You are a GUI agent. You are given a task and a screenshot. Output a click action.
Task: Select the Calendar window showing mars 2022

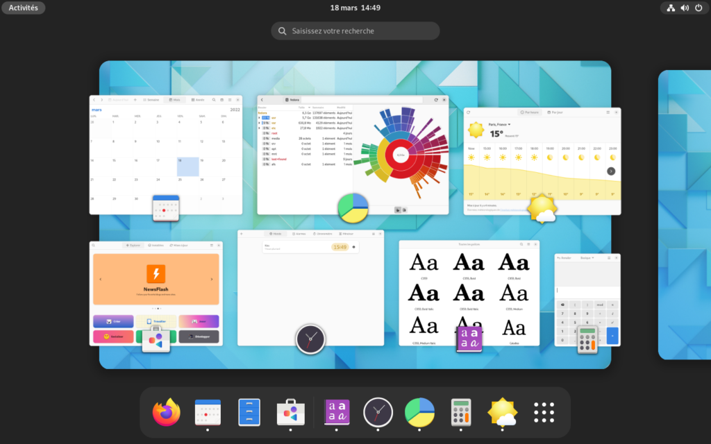coord(166,154)
